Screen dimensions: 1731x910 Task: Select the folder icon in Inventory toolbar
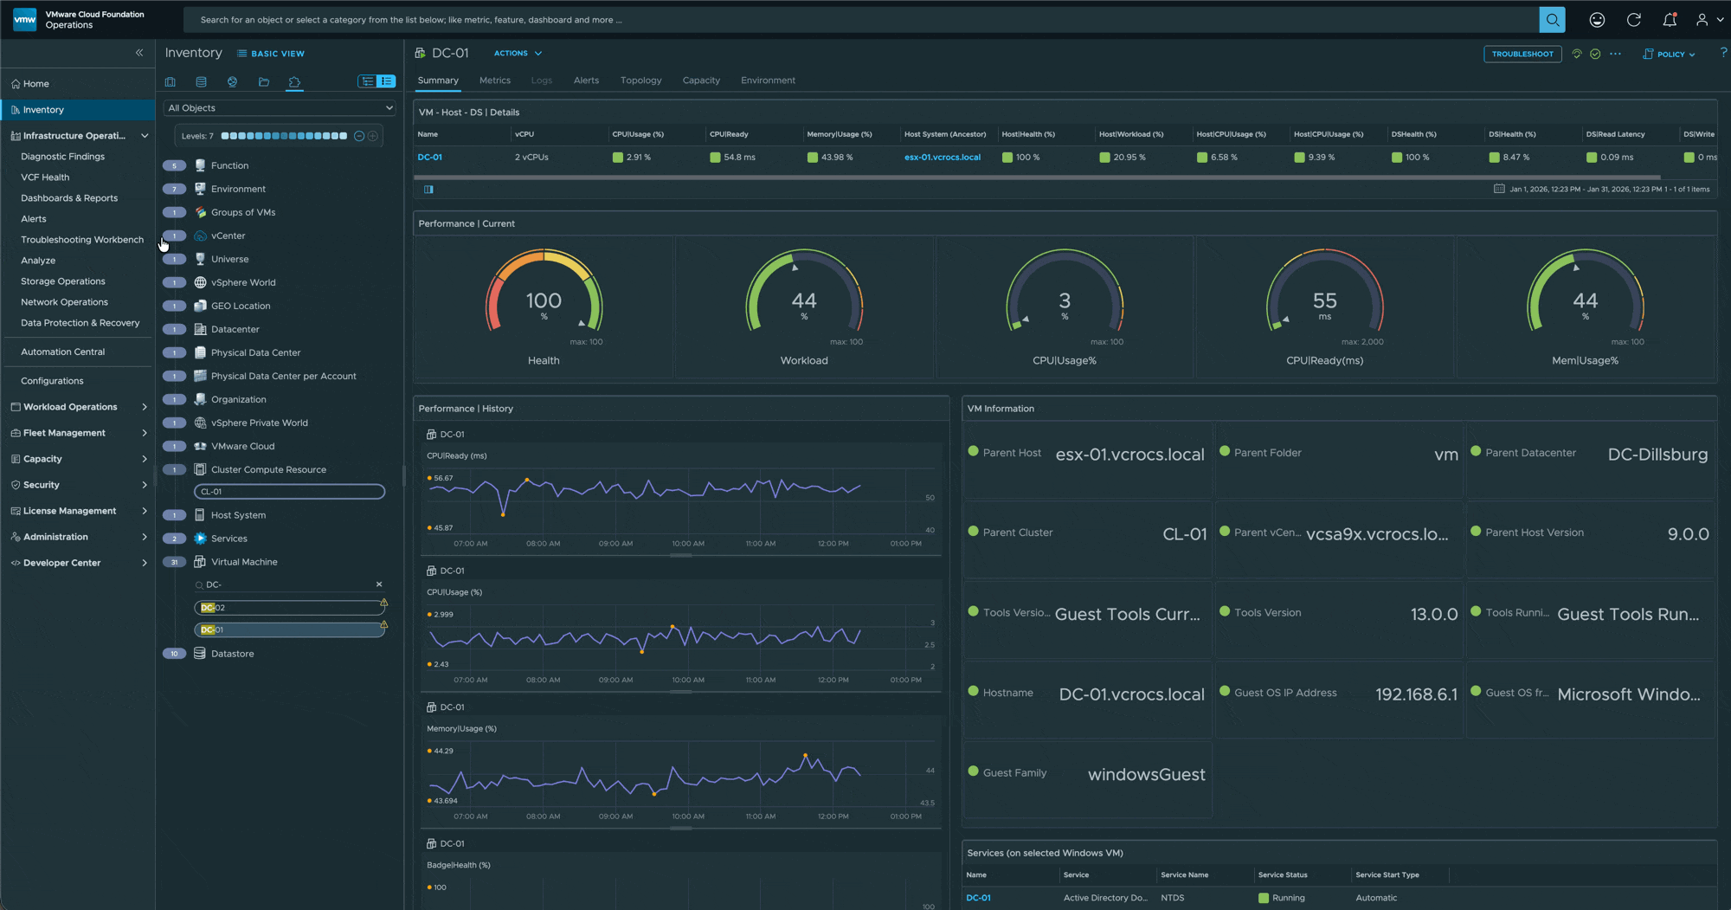click(264, 82)
